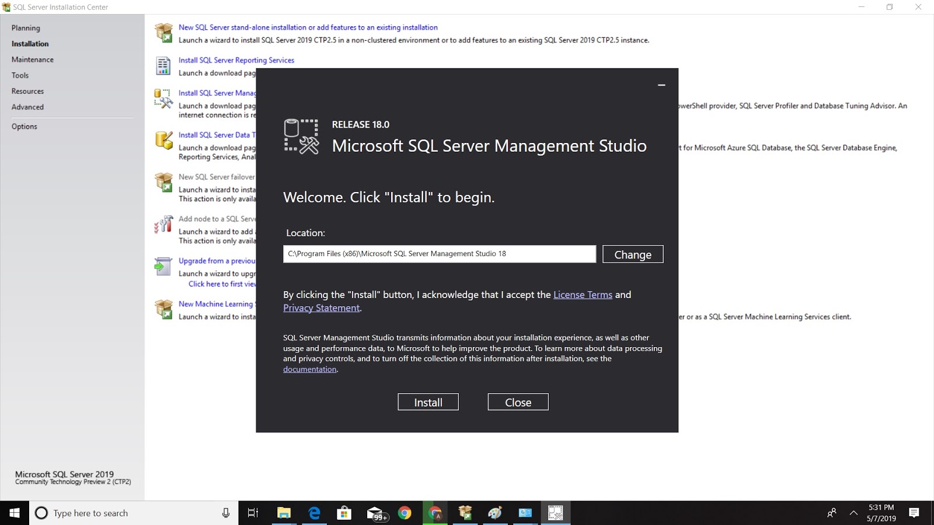Click the Management Tools install icon

[x=163, y=99]
